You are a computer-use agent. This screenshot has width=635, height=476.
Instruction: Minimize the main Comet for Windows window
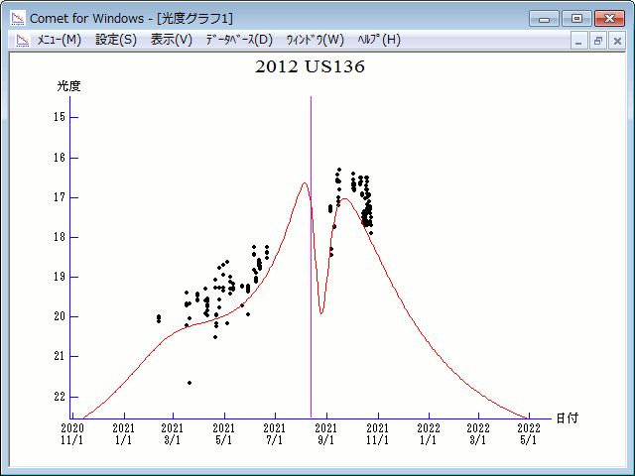[x=545, y=18]
